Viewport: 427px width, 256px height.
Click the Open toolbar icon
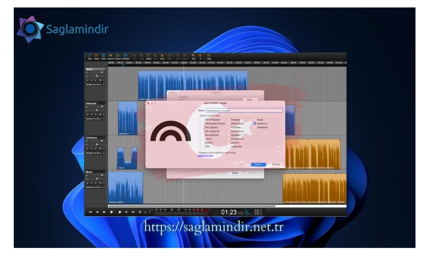[x=97, y=57]
